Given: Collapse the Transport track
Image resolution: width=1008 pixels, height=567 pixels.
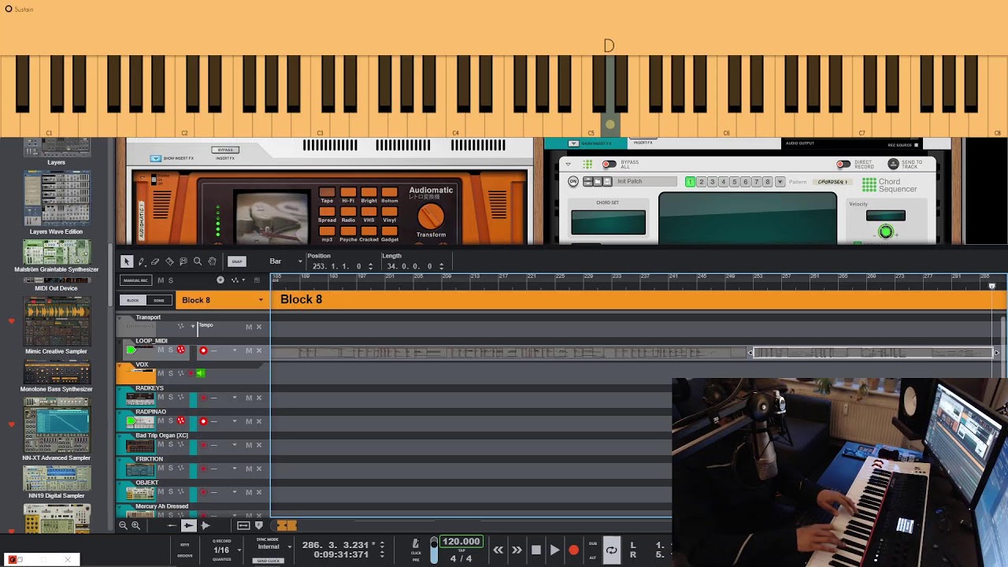Looking at the screenshot, I should pos(121,317).
